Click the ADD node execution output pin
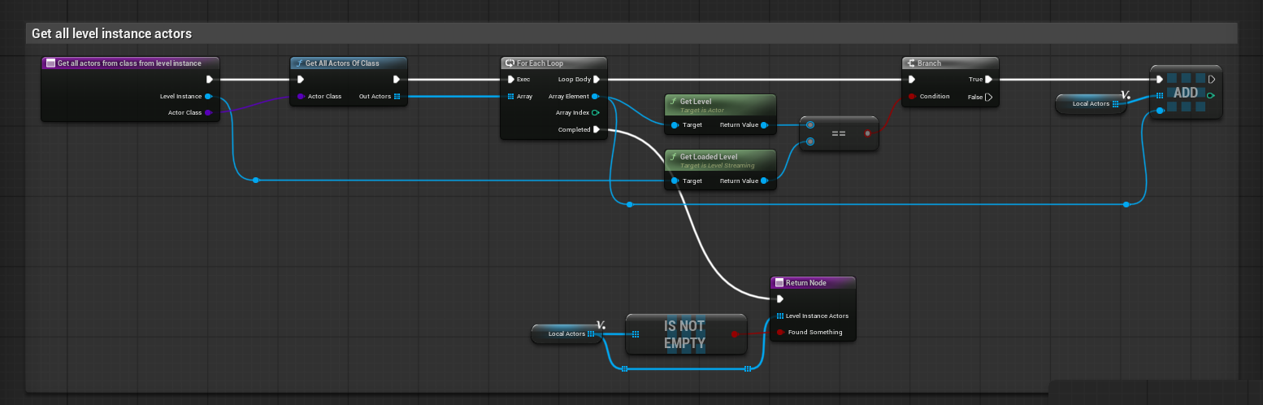 click(1211, 80)
